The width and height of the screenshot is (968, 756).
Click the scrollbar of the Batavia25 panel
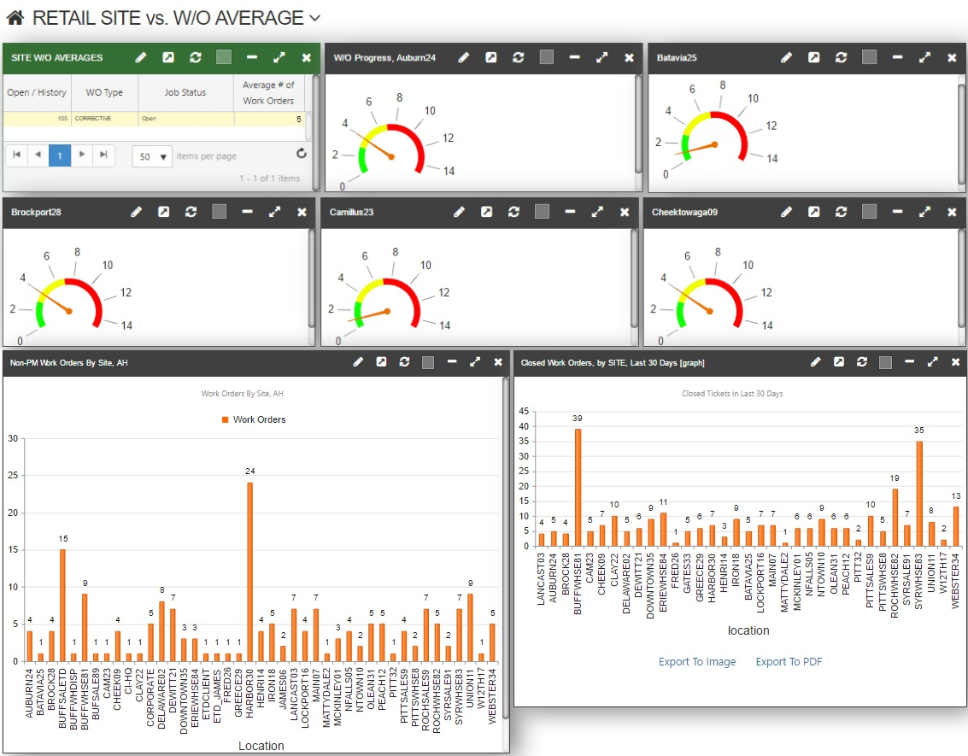pos(961,132)
